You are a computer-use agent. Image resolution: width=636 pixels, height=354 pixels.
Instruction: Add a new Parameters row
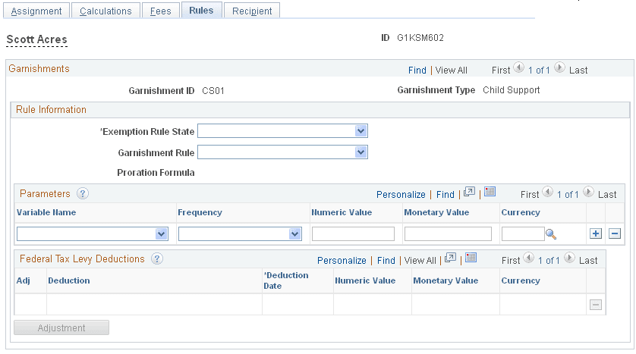pyautogui.click(x=596, y=234)
